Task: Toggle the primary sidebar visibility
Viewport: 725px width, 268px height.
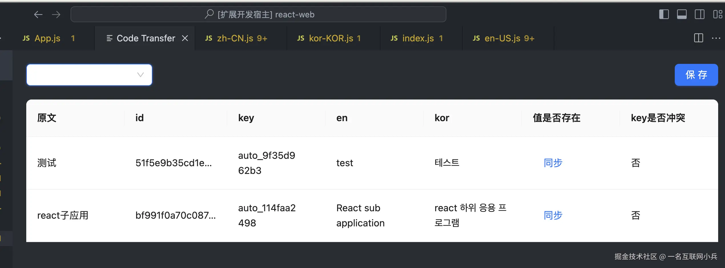Action: coord(664,14)
